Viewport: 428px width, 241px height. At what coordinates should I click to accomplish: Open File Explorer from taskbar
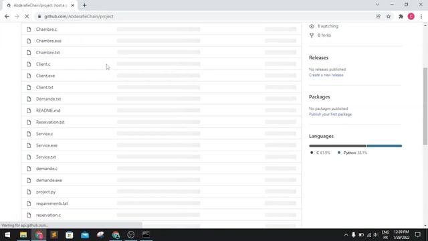(23, 235)
